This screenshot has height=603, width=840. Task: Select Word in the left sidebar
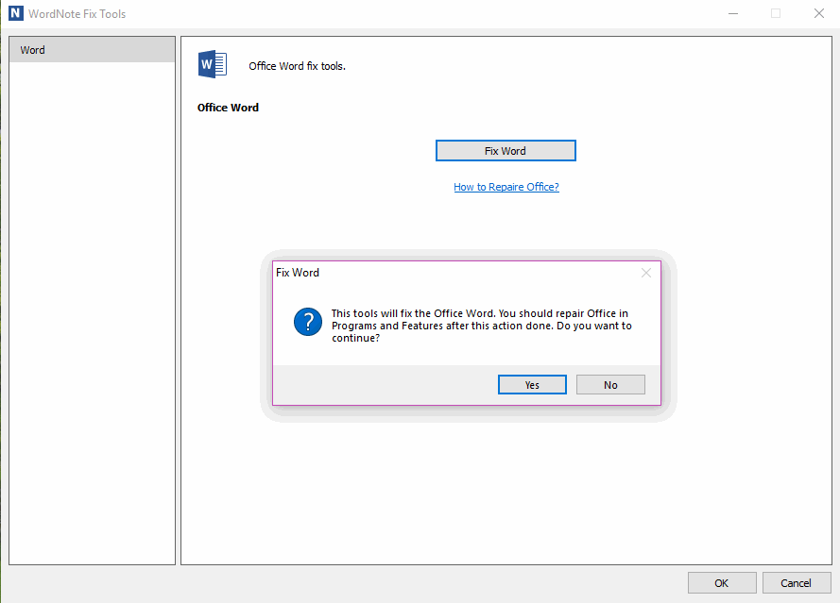point(93,50)
